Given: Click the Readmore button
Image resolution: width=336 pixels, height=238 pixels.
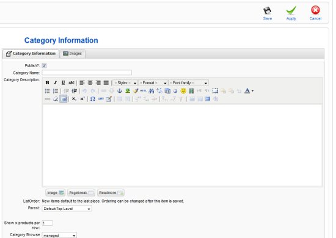Looking at the screenshot, I should (x=111, y=193).
